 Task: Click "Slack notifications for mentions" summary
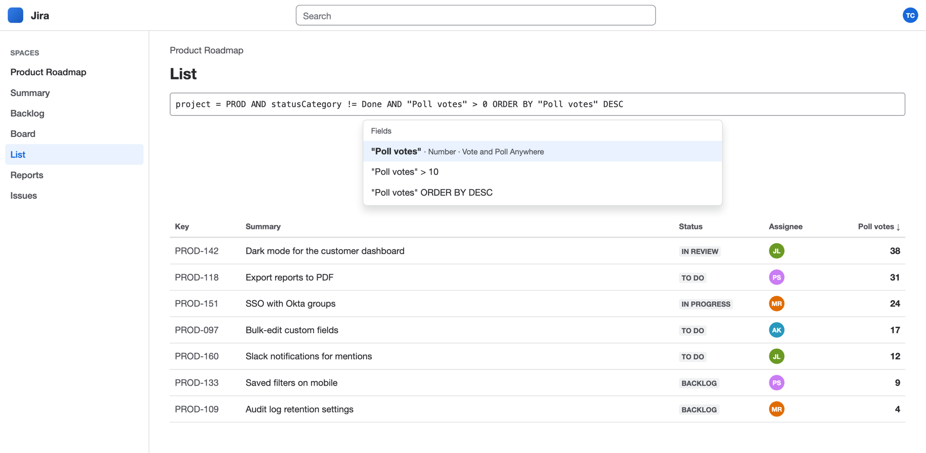click(x=309, y=356)
